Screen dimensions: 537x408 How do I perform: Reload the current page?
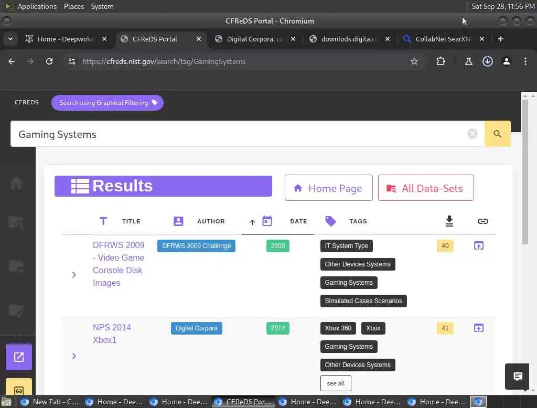(49, 61)
